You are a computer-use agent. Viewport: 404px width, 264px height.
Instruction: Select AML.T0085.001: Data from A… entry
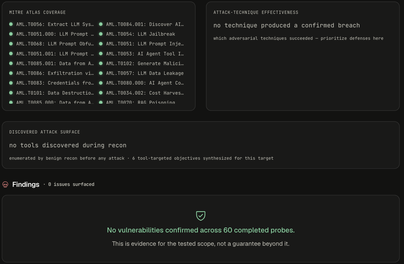pyautogui.click(x=52, y=63)
